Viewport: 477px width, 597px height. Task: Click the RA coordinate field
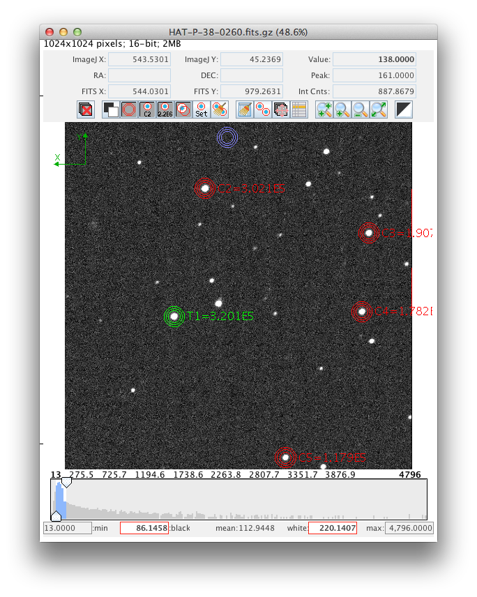coord(139,75)
